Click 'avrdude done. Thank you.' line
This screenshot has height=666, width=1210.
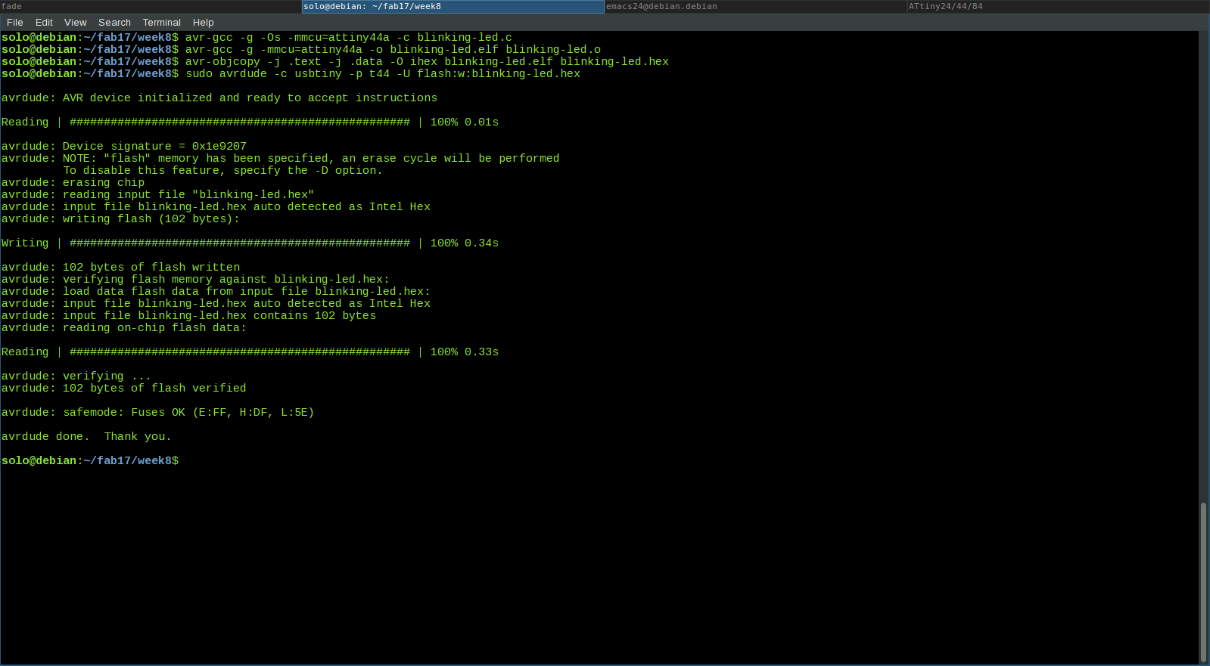86,436
